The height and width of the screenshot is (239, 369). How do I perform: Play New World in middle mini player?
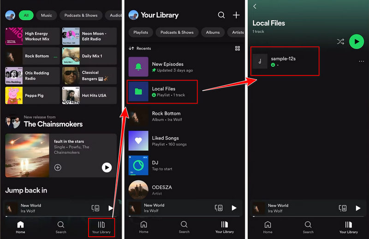(234, 208)
